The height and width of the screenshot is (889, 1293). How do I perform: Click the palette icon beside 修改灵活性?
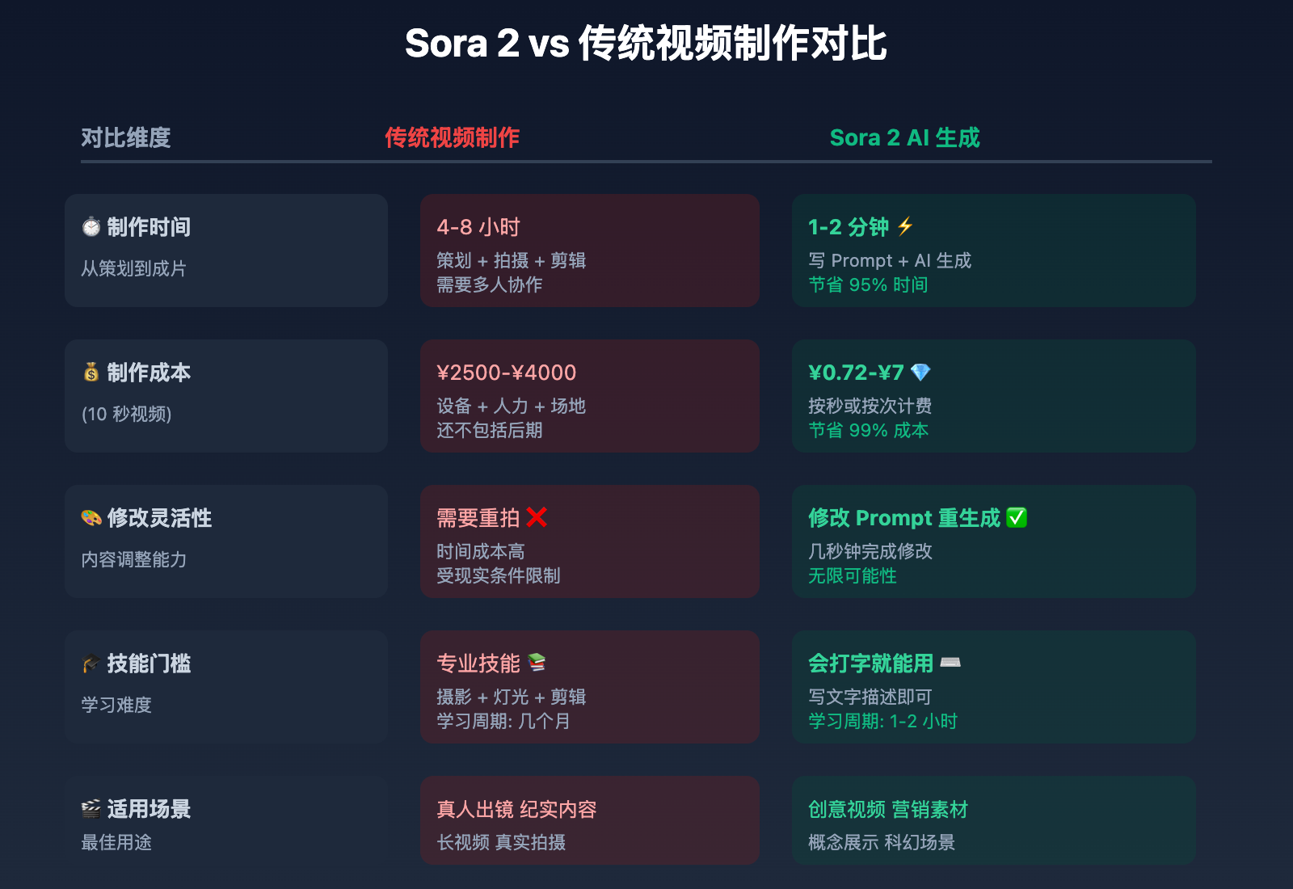point(91,518)
